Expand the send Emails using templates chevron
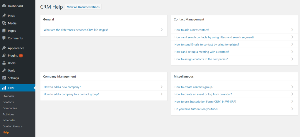Image resolution: width=300 pixels, height=137 pixels. pyautogui.click(x=292, y=44)
